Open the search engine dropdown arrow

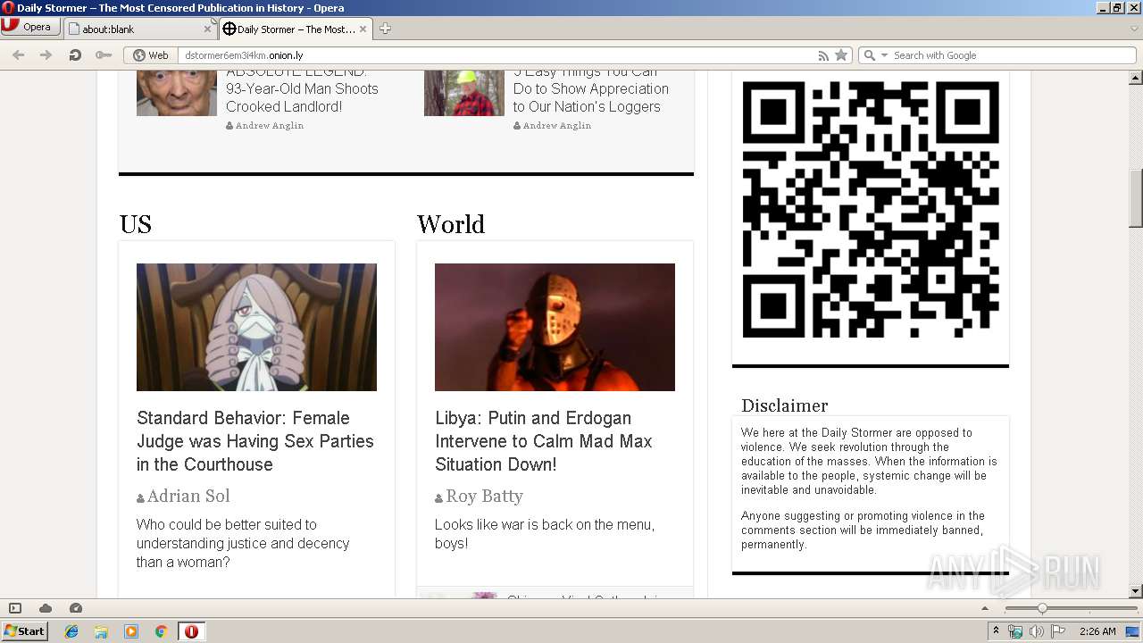coord(885,54)
